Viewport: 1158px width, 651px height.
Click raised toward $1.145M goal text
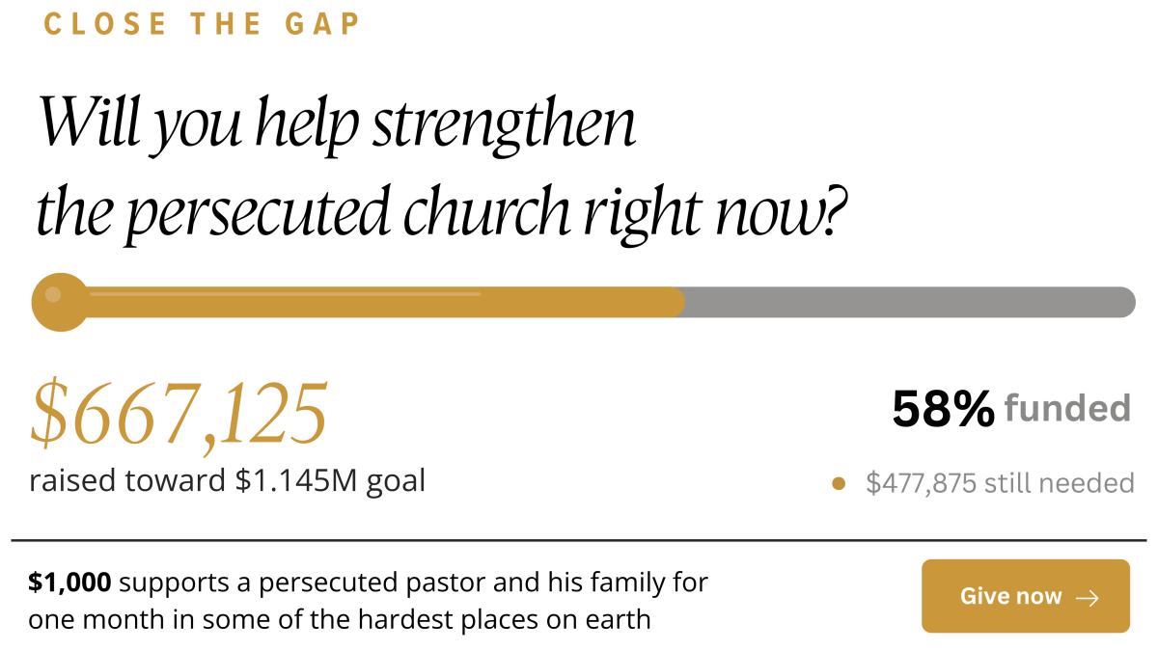[x=228, y=480]
